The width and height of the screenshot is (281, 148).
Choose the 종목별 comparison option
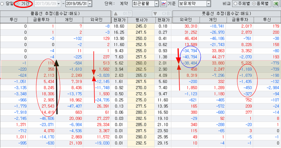tap(254, 4)
